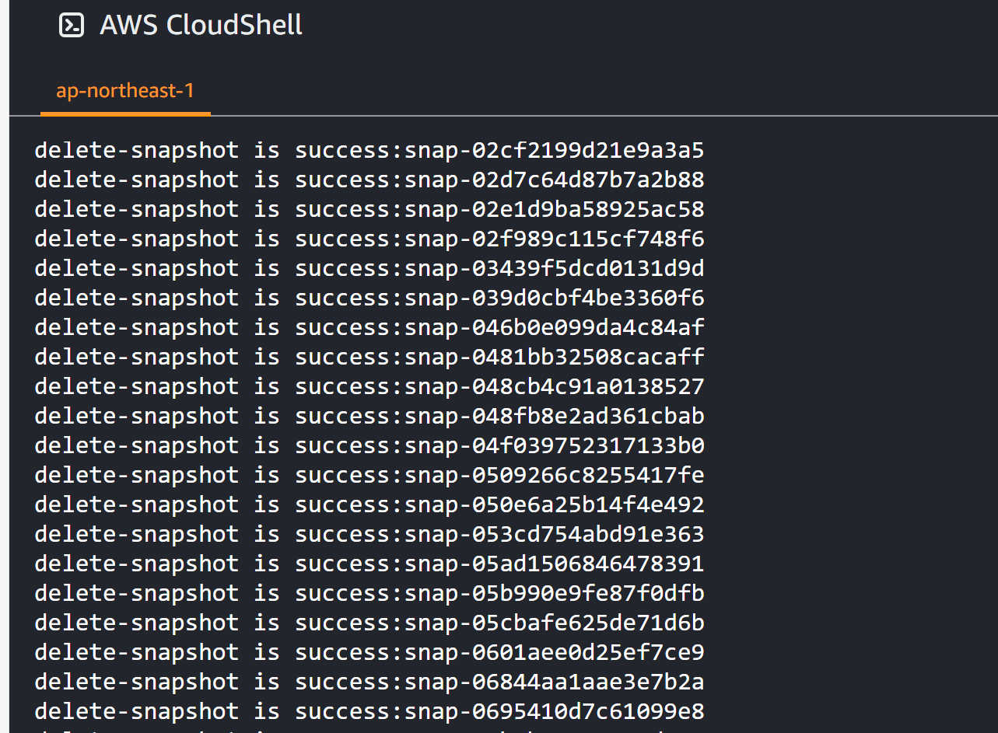Click snapshot ID snap-02f989c115cf748f6
The image size is (998, 733).
(x=554, y=239)
